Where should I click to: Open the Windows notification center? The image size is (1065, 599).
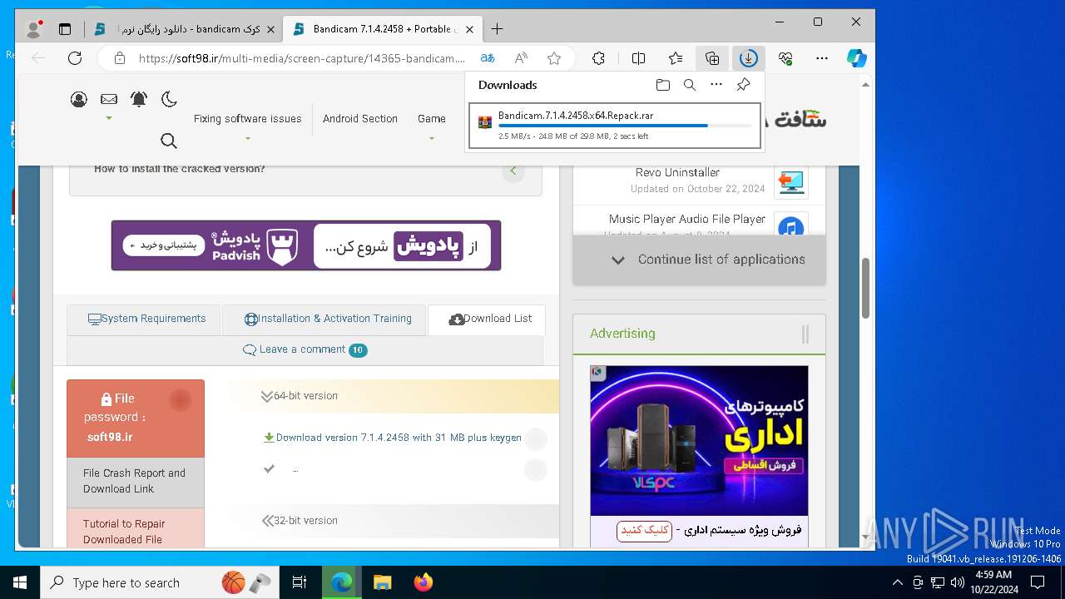pos(1038,582)
